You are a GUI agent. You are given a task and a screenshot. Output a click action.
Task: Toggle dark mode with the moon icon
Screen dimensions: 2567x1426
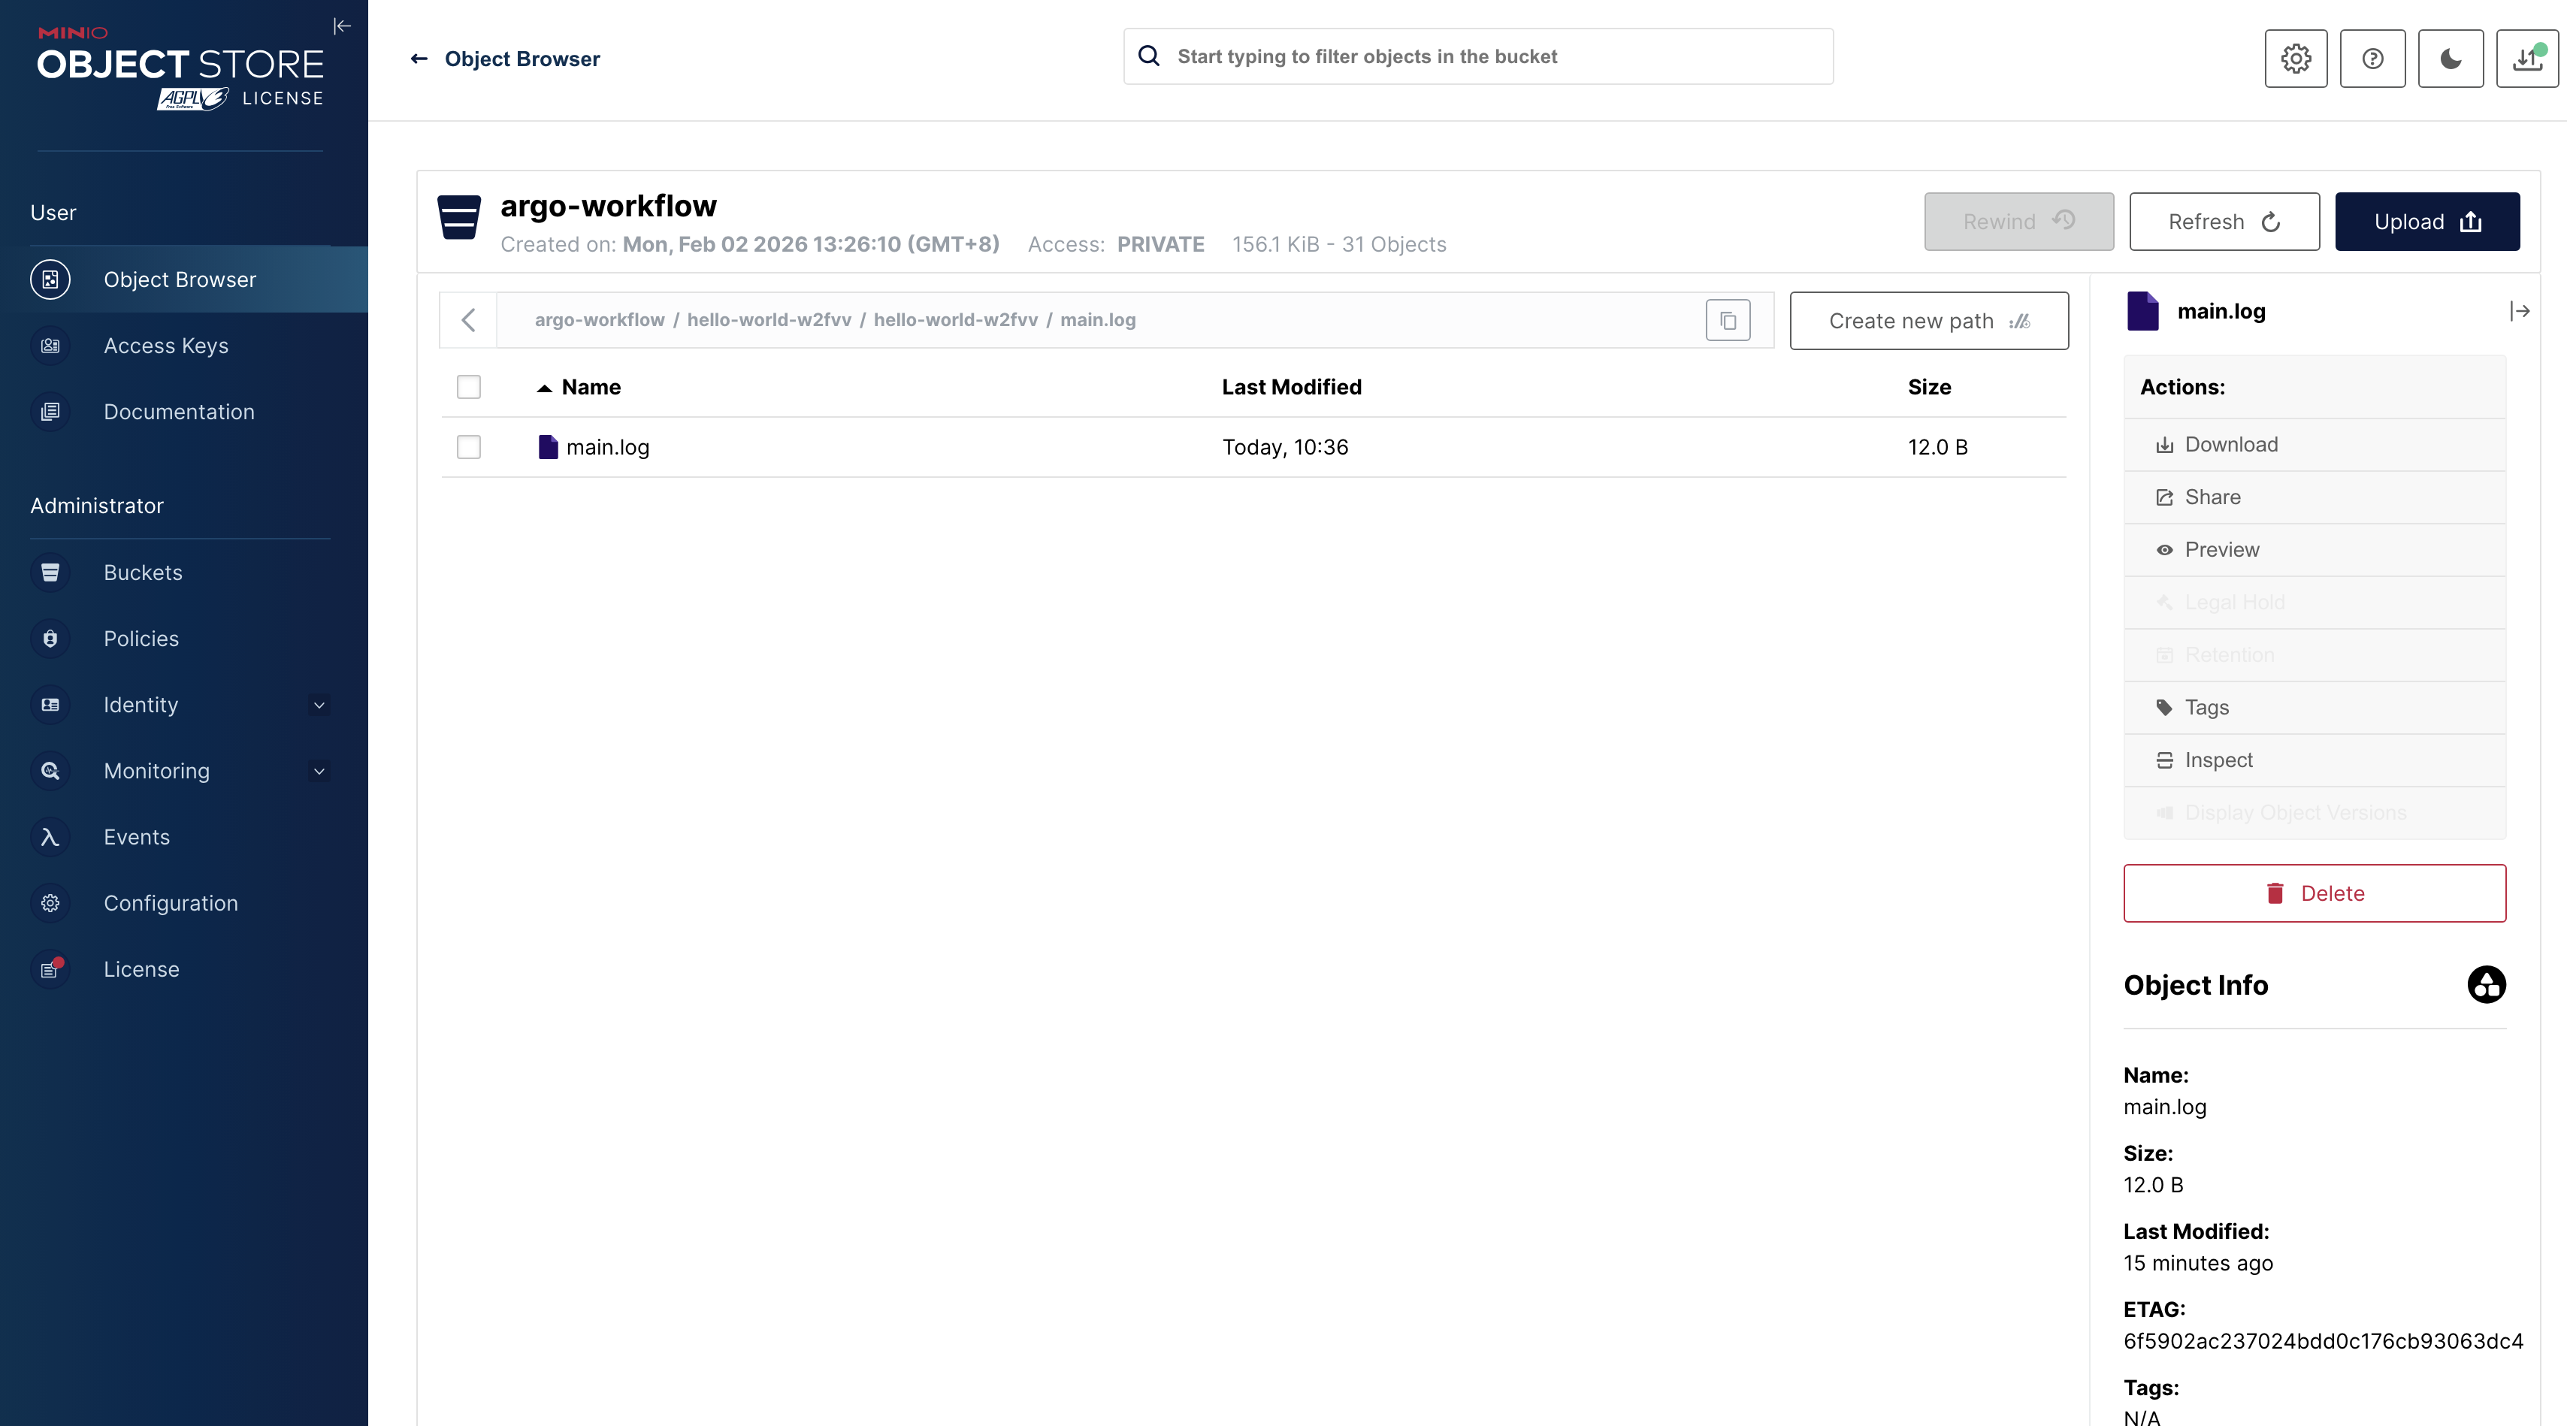point(2450,59)
